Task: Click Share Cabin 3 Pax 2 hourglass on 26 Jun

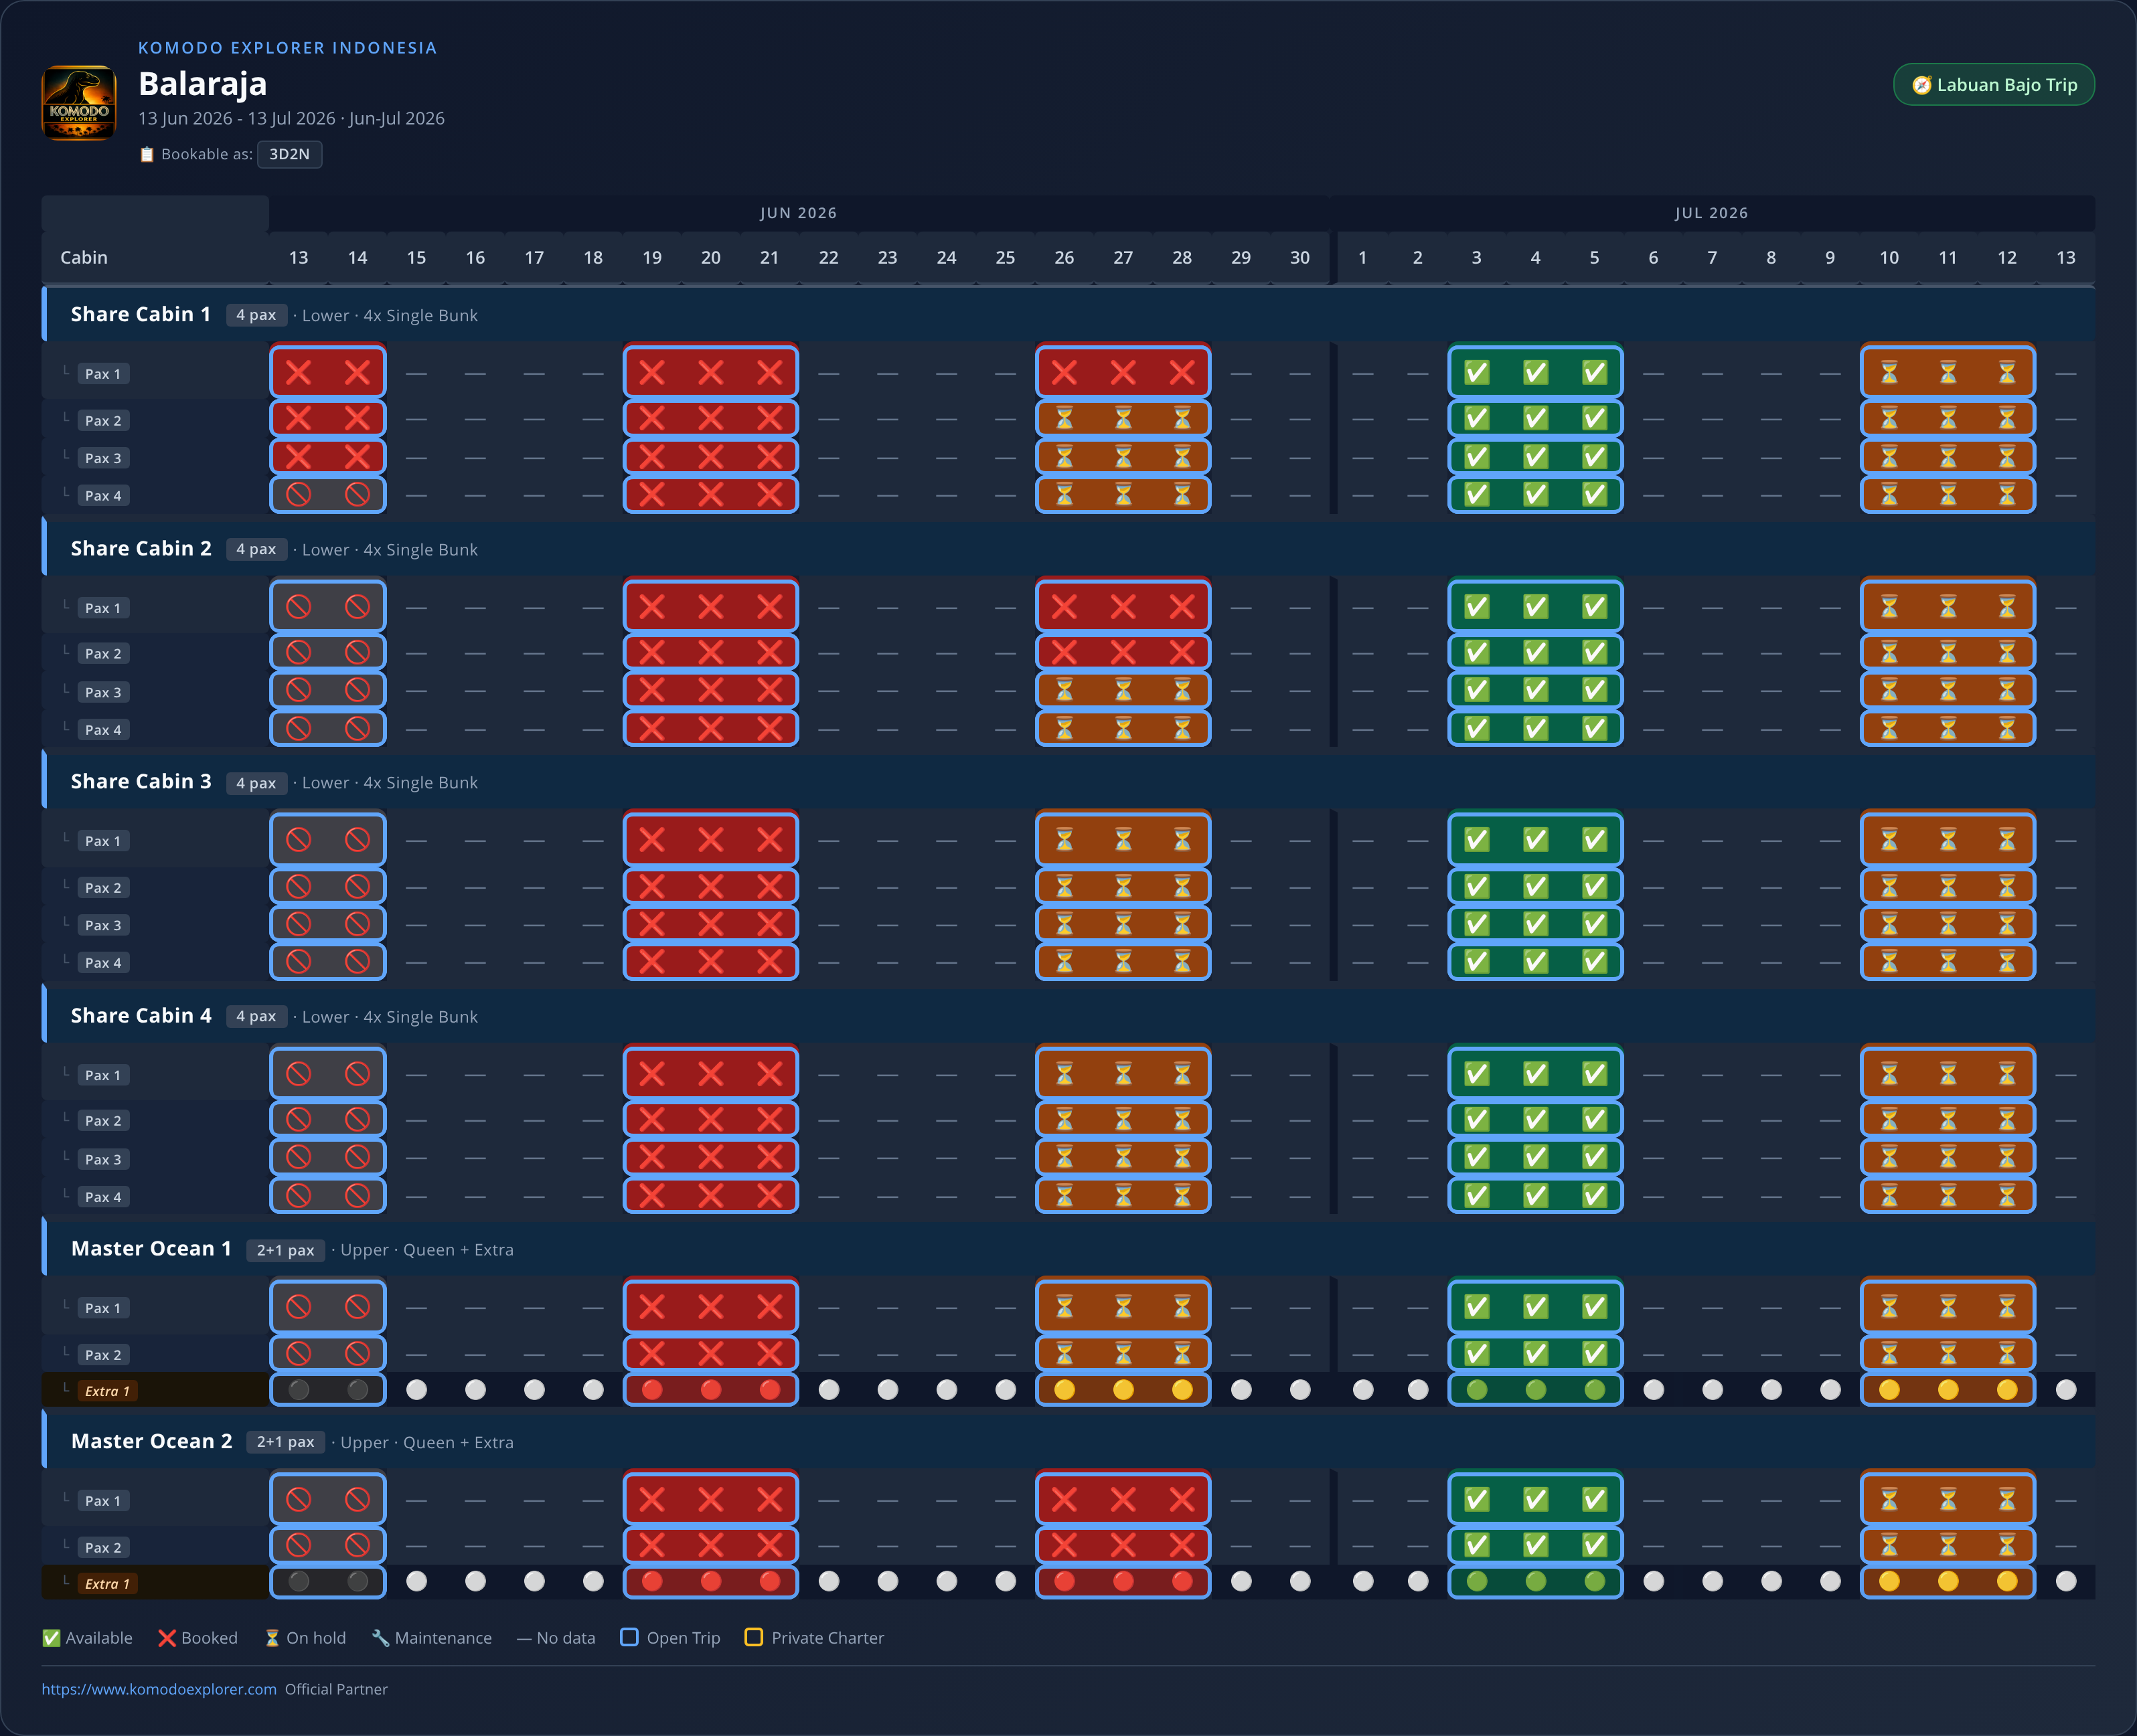Action: pos(1064,886)
